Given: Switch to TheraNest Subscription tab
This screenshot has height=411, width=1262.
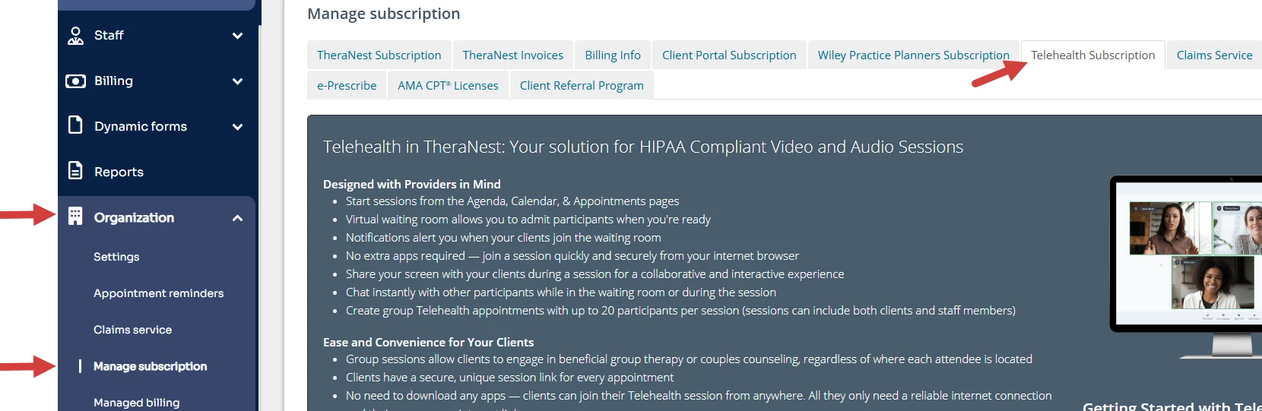Looking at the screenshot, I should pos(379,55).
